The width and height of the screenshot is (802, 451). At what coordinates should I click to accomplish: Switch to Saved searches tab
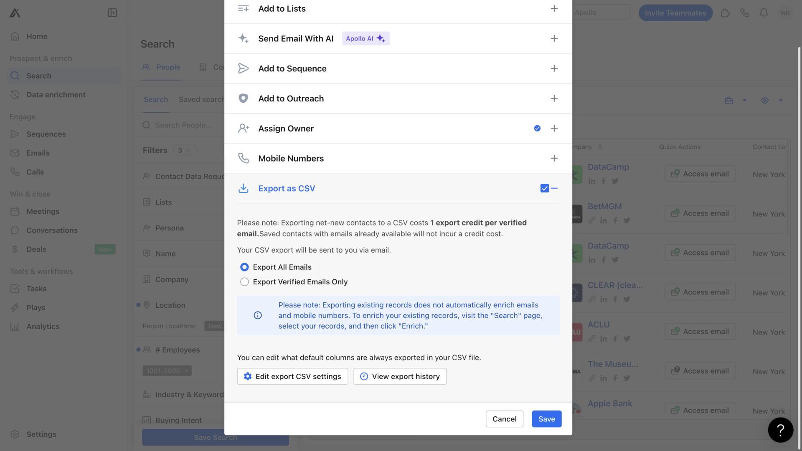201,99
